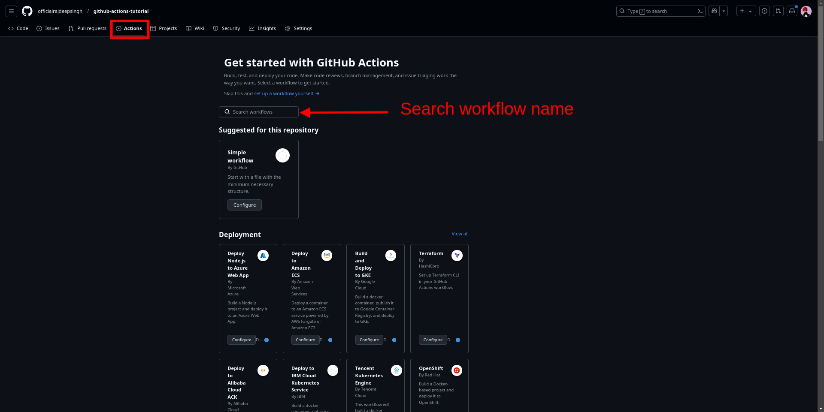Open github-actions-tutorial repository link

point(121,11)
